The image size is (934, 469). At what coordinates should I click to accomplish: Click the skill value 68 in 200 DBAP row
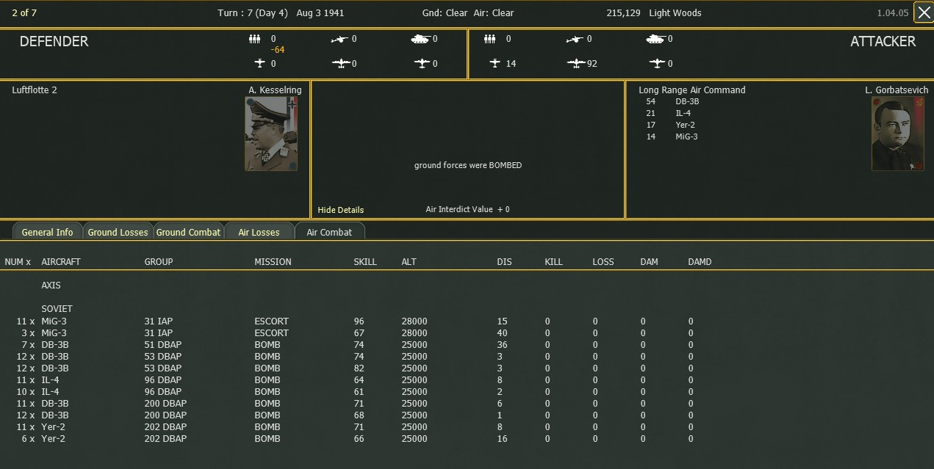point(359,415)
